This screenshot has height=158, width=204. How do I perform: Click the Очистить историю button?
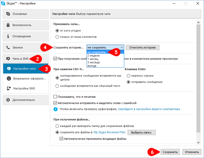click(x=142, y=47)
